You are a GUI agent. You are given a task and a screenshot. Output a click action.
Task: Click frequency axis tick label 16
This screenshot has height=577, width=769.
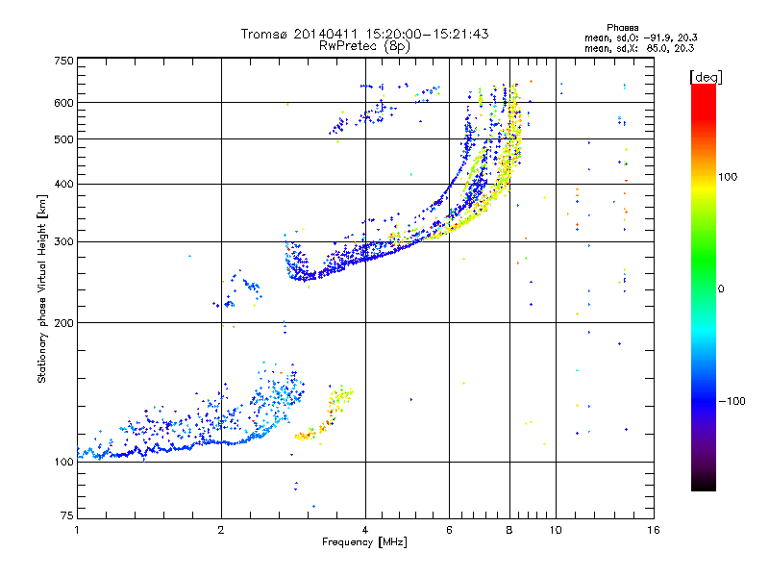click(x=654, y=530)
